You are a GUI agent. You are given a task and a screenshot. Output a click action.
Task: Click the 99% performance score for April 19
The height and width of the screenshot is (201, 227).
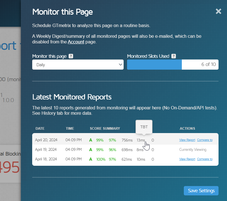pyautogui.click(x=100, y=150)
